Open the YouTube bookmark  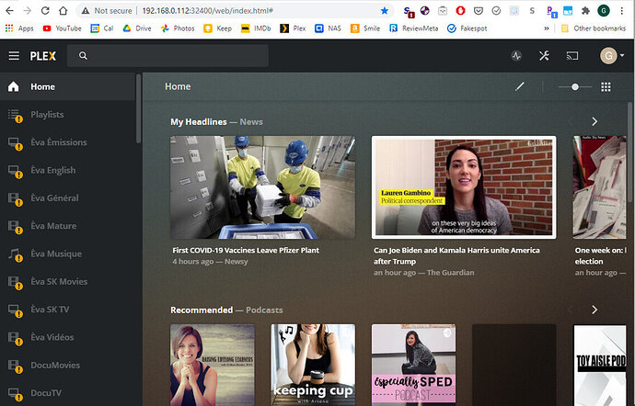pyautogui.click(x=62, y=28)
